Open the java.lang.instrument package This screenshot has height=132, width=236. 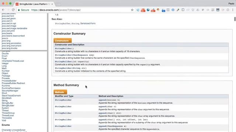[x=11, y=45]
